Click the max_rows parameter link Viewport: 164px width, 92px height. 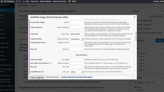point(65,67)
